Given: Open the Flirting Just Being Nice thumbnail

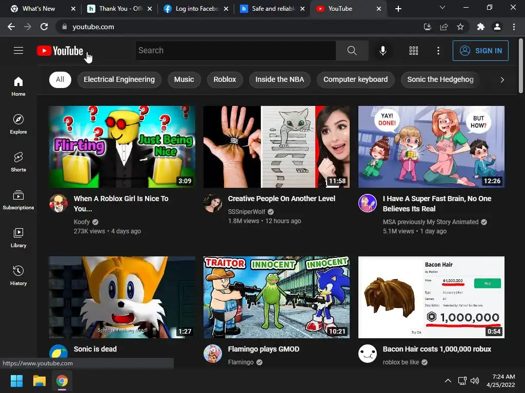Looking at the screenshot, I should 122,147.
